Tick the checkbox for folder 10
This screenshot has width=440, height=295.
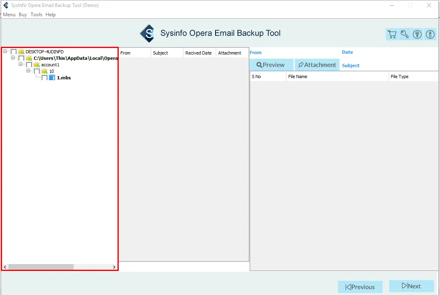tap(37, 71)
